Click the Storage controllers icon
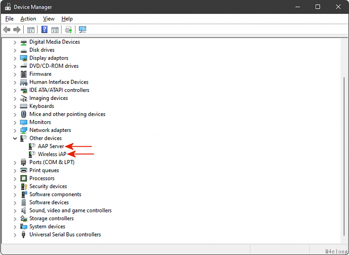The width and height of the screenshot is (349, 255). [x=24, y=218]
